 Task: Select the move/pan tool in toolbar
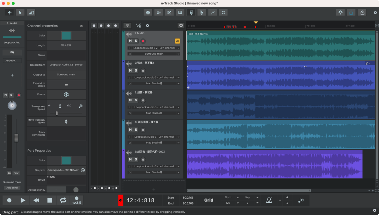point(9,12)
